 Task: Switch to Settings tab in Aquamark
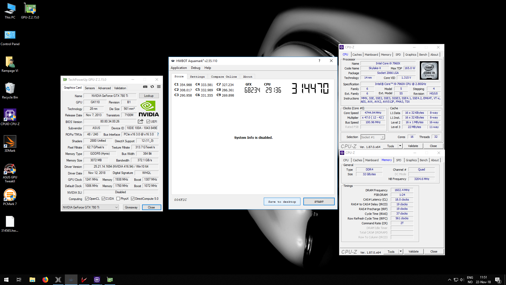click(x=197, y=77)
